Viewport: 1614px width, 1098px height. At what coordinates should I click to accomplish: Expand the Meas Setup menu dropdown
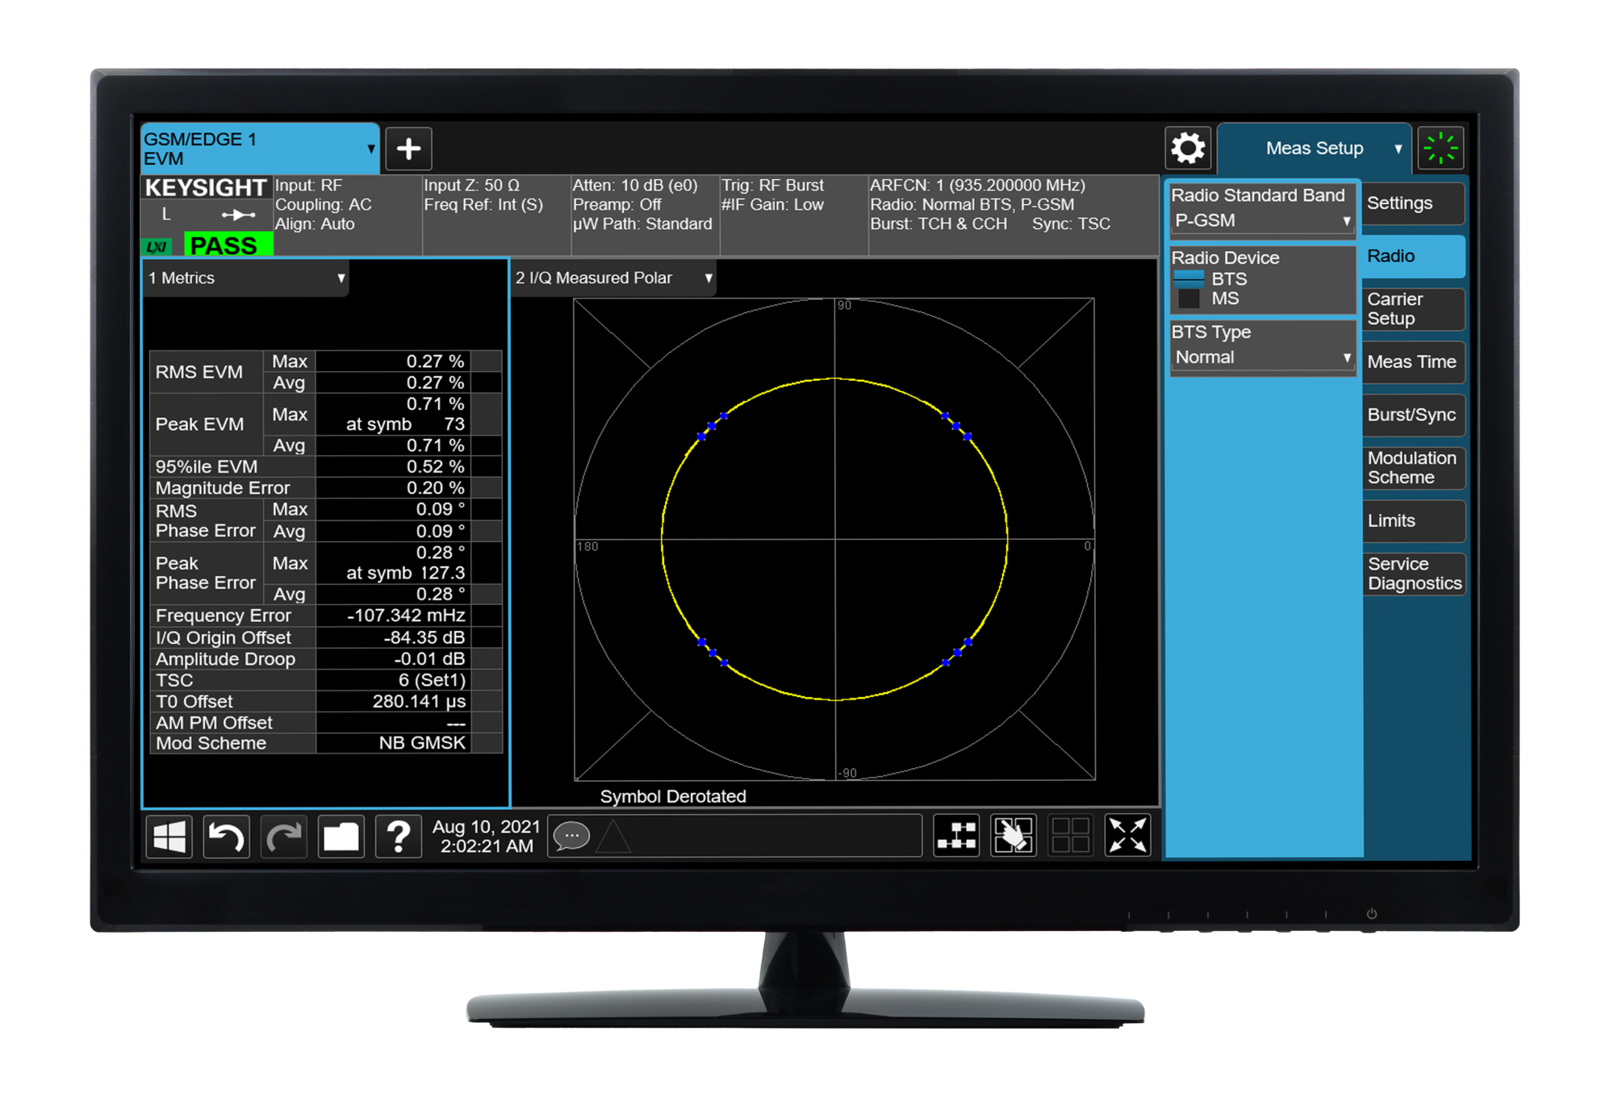[1315, 148]
